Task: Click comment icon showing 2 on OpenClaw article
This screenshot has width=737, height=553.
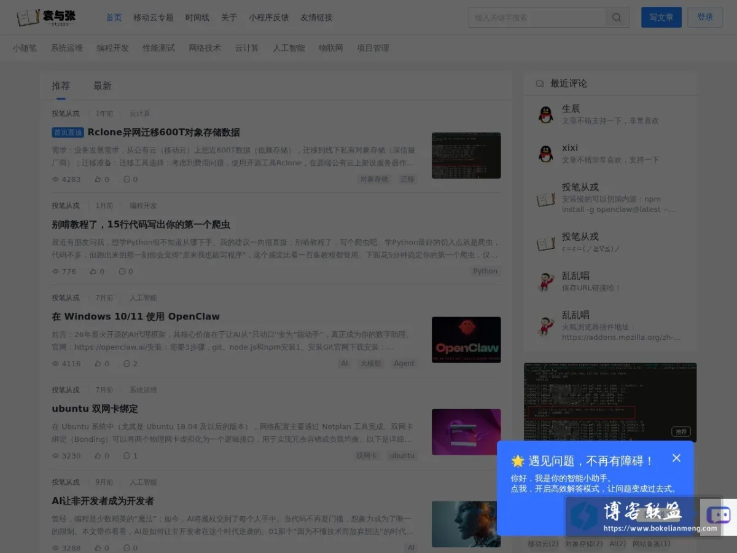Action: (127, 364)
